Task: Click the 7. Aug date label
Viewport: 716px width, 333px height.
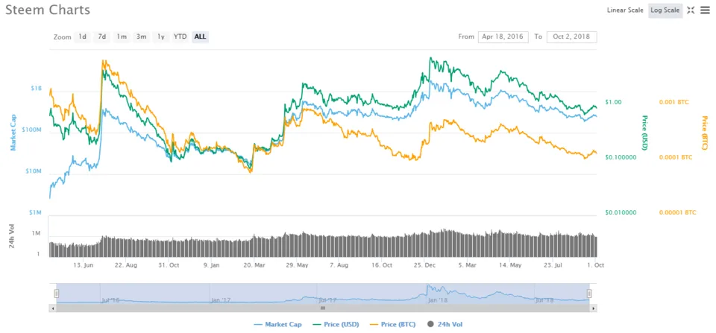Action: (x=340, y=264)
